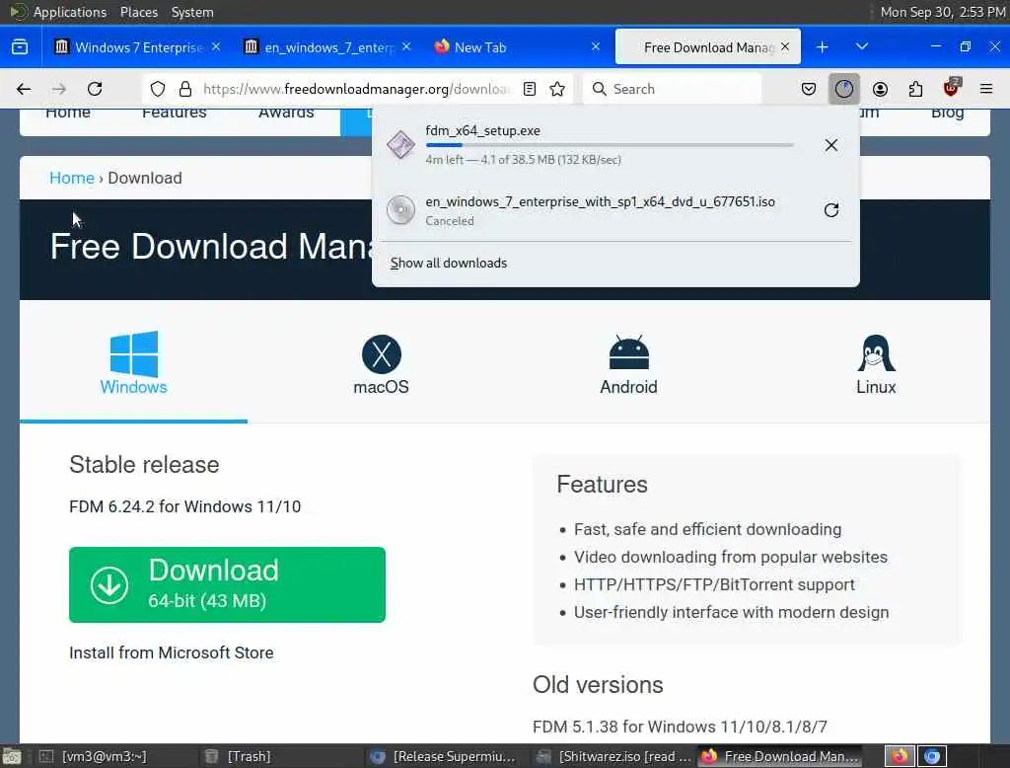1010x768 pixels.
Task: Cancel the fdm_x64_setup.exe download
Action: click(x=831, y=145)
